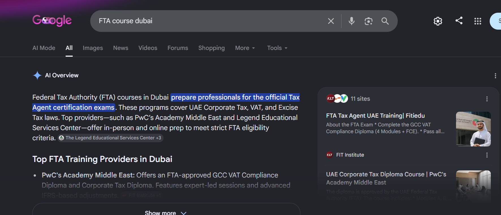Switch to News tab

tap(121, 48)
